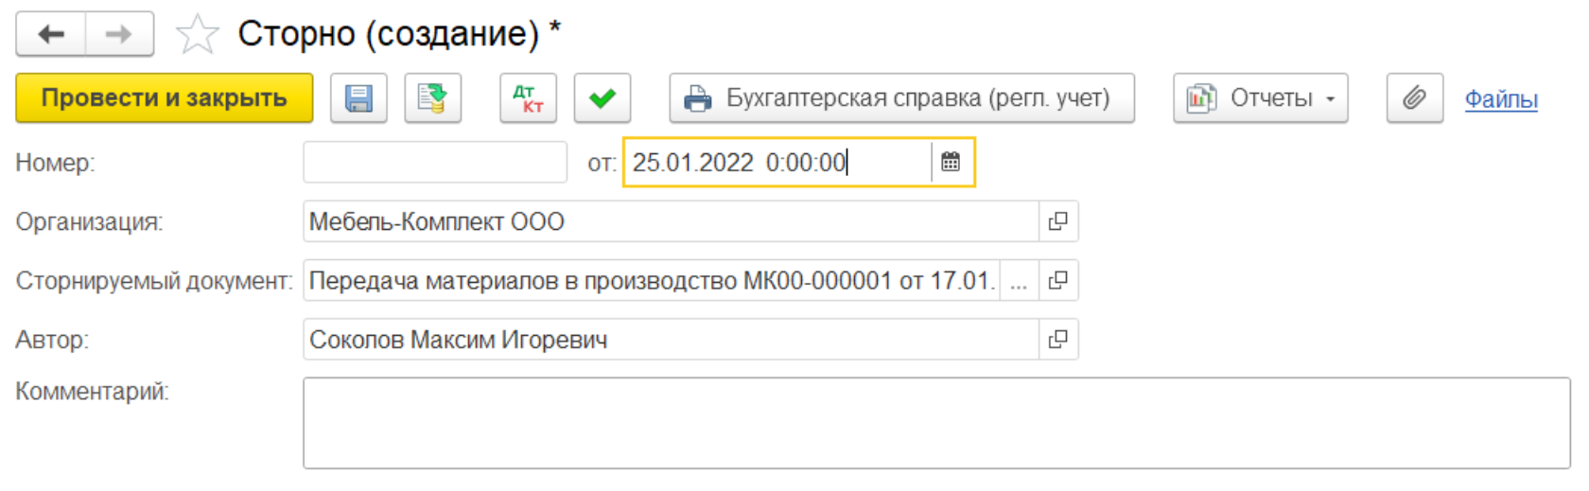Open calendar picker for the date
Image resolution: width=1589 pixels, height=491 pixels.
click(951, 163)
